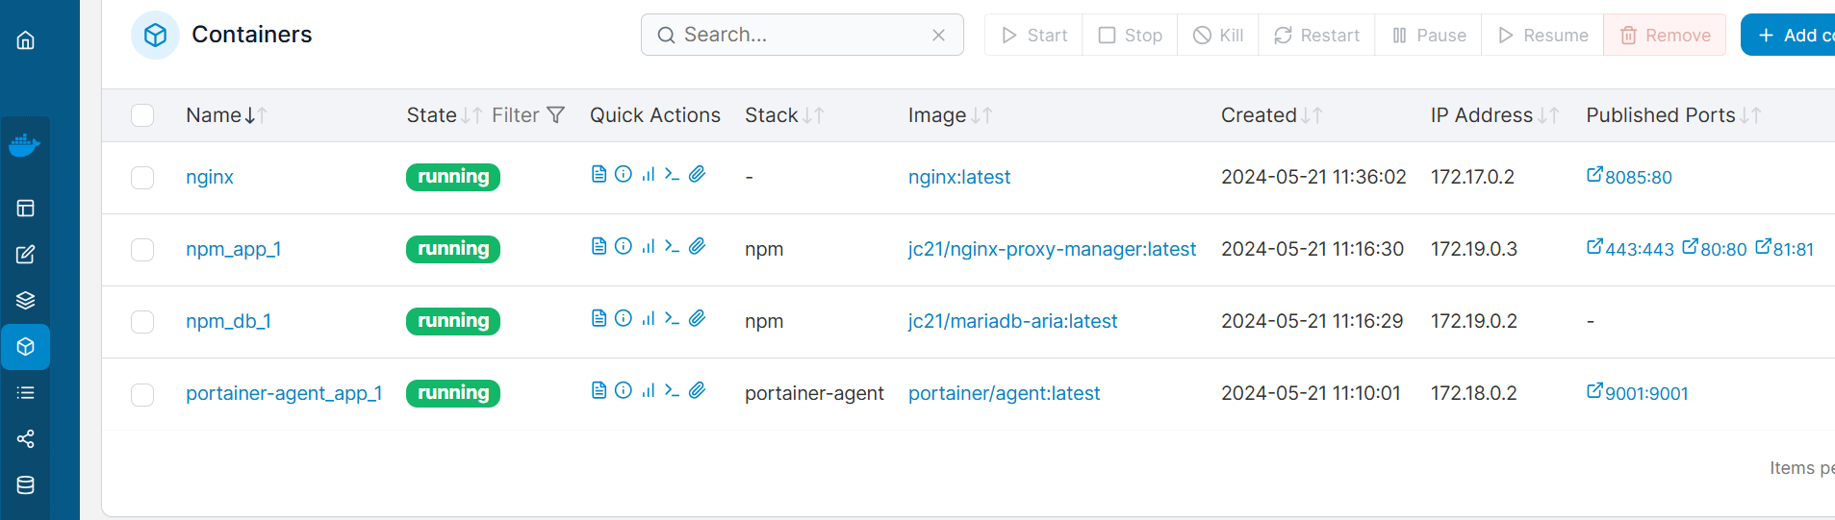This screenshot has height=520, width=1835.
Task: Open App Templates pencil icon in sidebar
Action: pos(26,255)
